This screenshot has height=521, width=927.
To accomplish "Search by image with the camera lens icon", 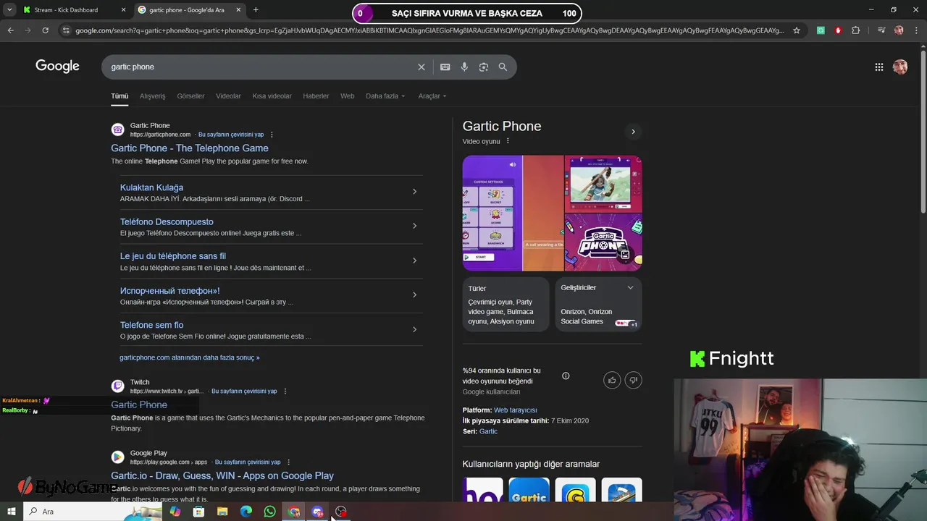I will (x=484, y=67).
